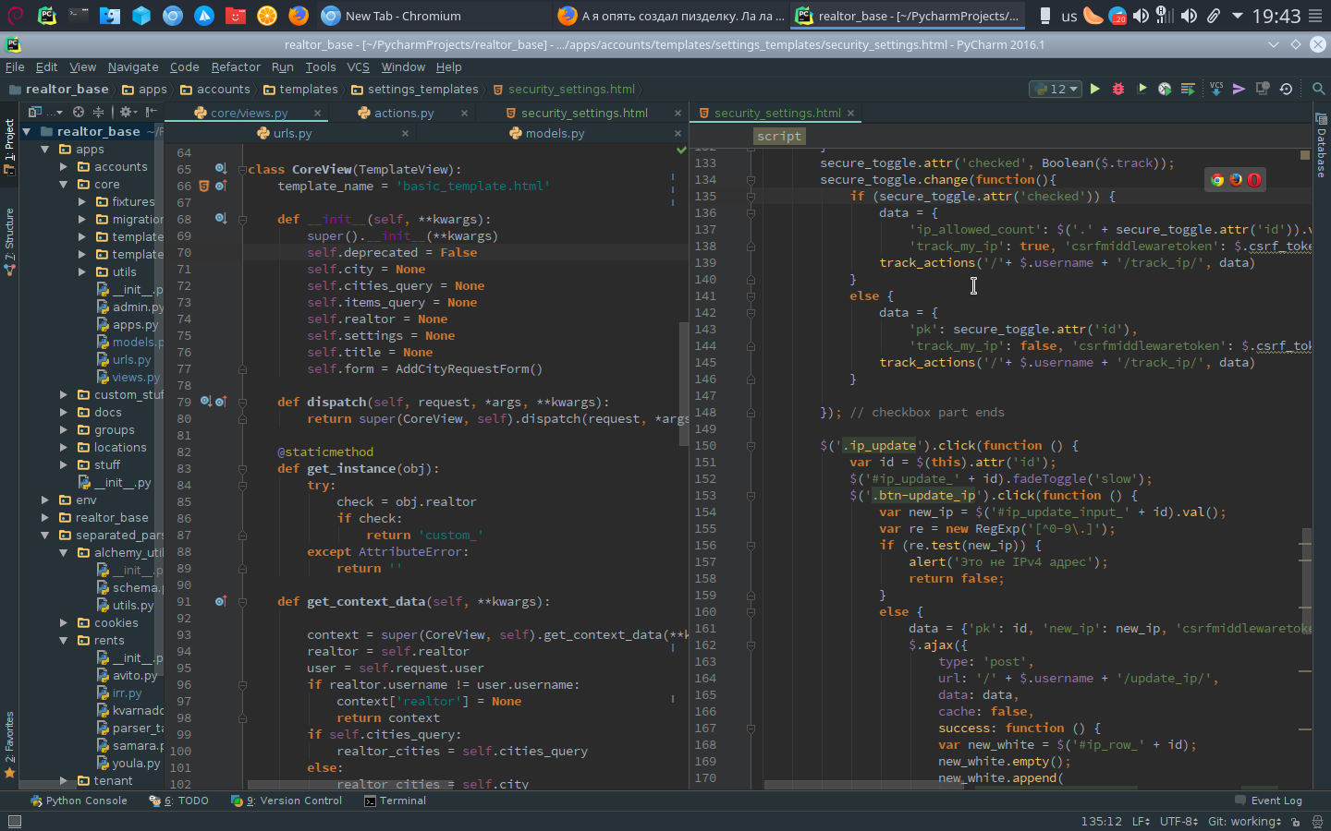Click the green Run button in toolbar

point(1095,89)
